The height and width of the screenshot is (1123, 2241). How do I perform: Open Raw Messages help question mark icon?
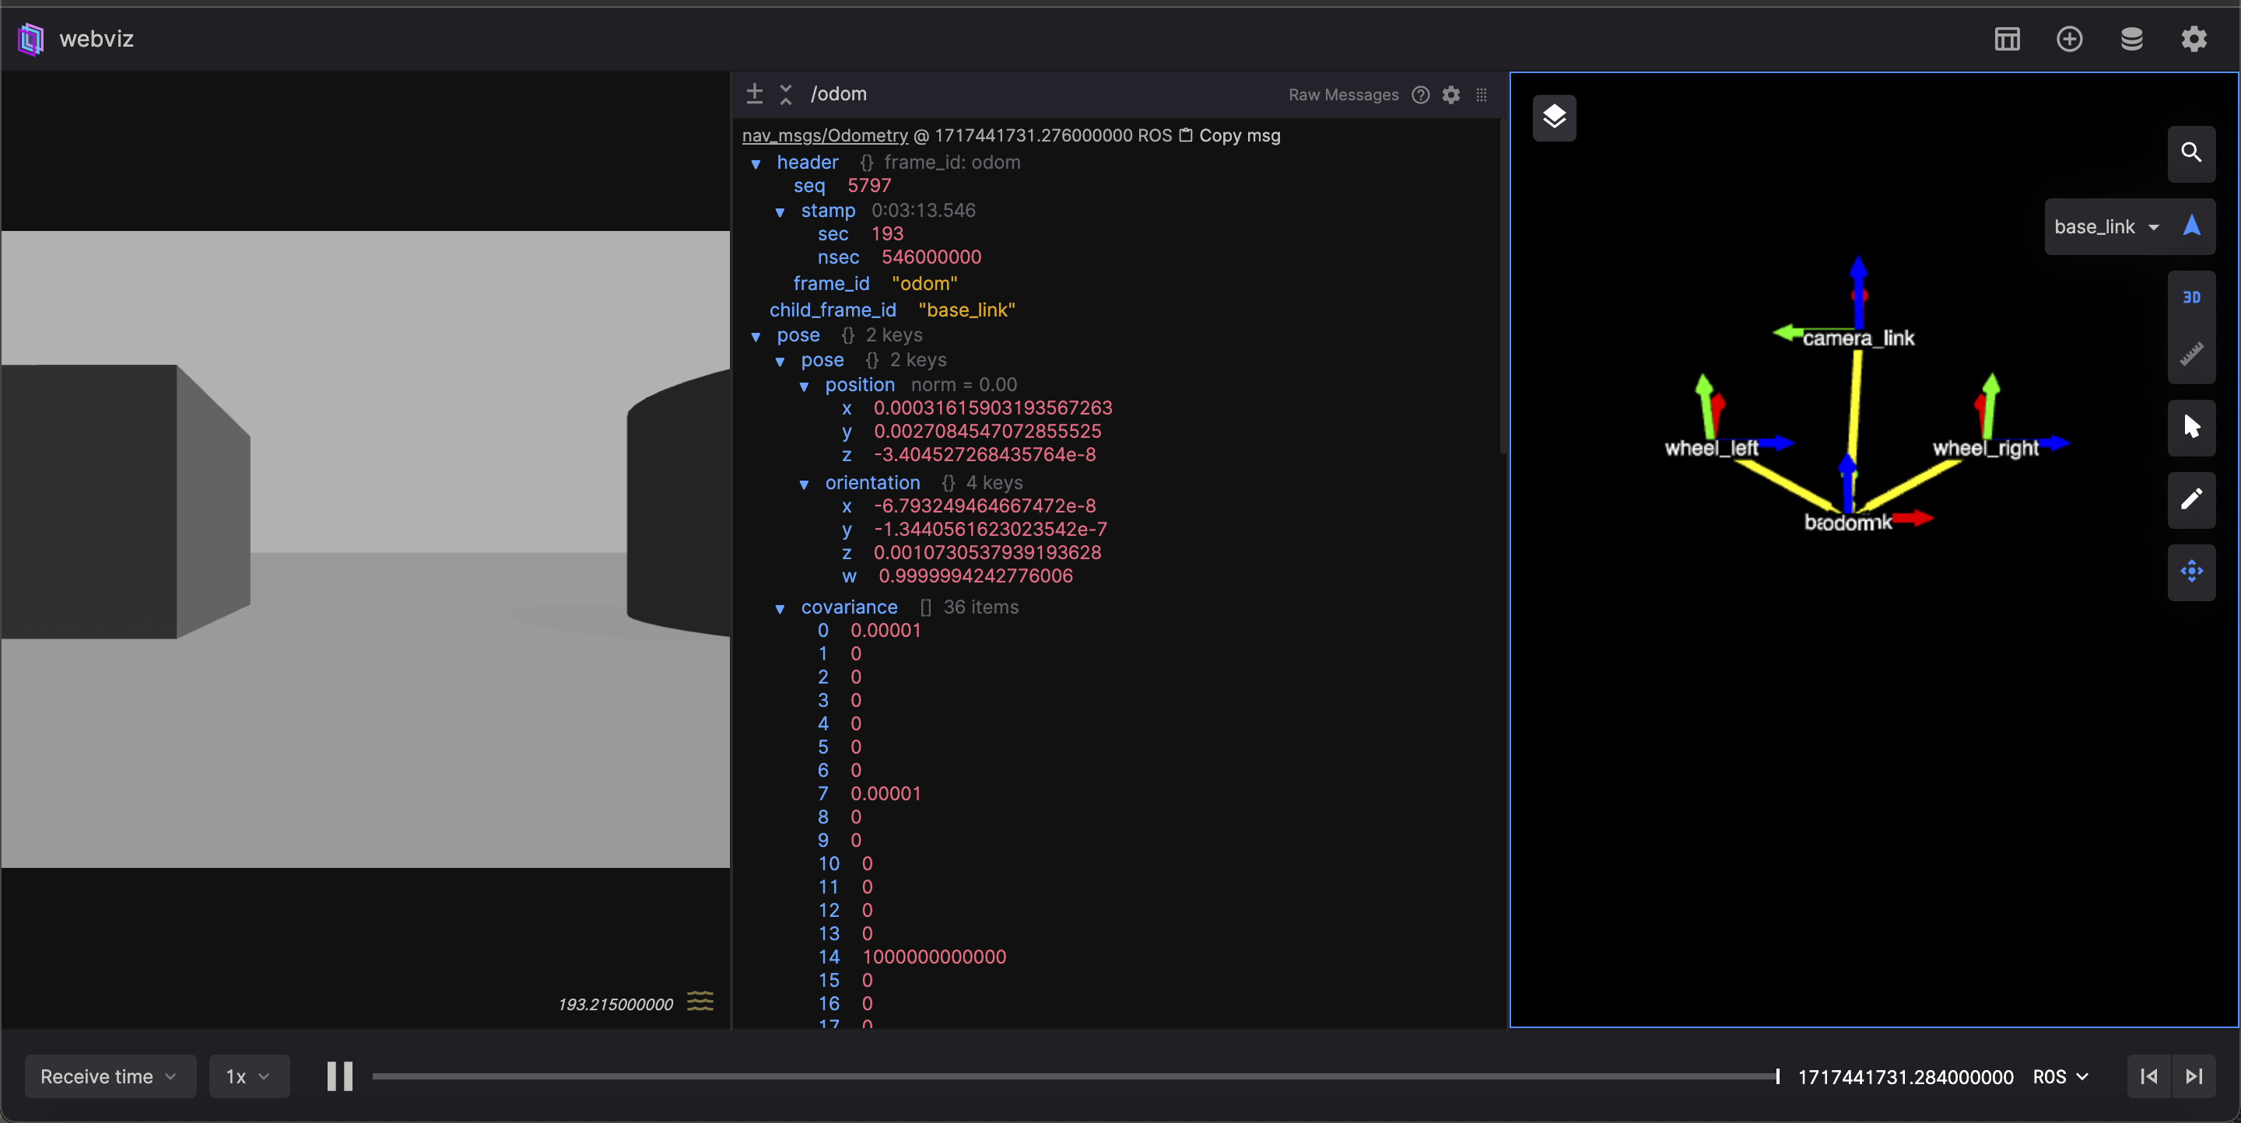[x=1421, y=95]
